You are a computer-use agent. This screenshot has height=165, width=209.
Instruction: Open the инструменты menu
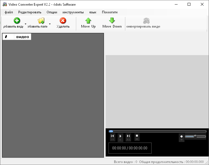73,12
